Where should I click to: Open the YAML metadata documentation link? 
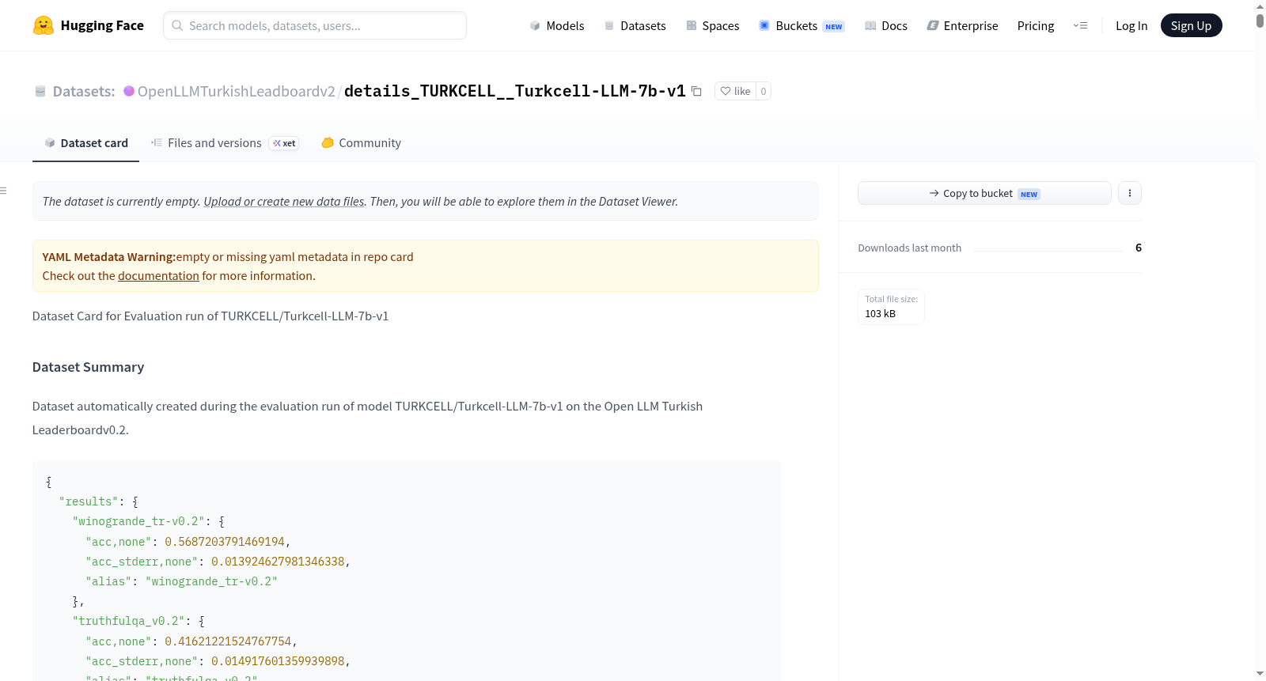coord(158,276)
